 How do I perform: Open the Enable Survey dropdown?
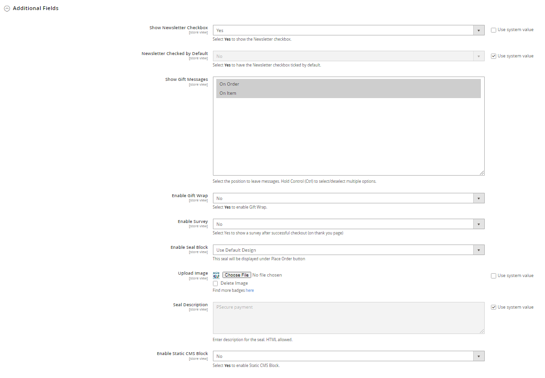348,224
